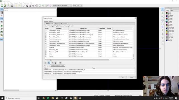Screen dimensions: 179x100
Task: Click the redraw view refresh icon
Action: point(23,6)
